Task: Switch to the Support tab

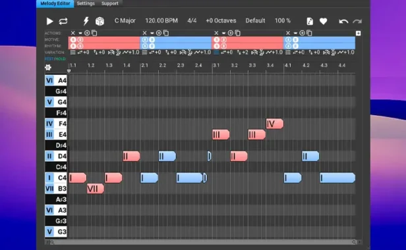Action: tap(110, 4)
